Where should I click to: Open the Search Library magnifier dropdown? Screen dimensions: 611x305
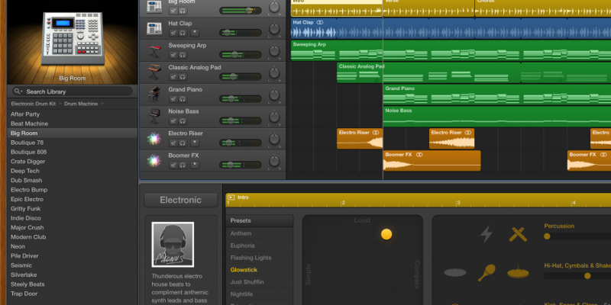(18, 91)
